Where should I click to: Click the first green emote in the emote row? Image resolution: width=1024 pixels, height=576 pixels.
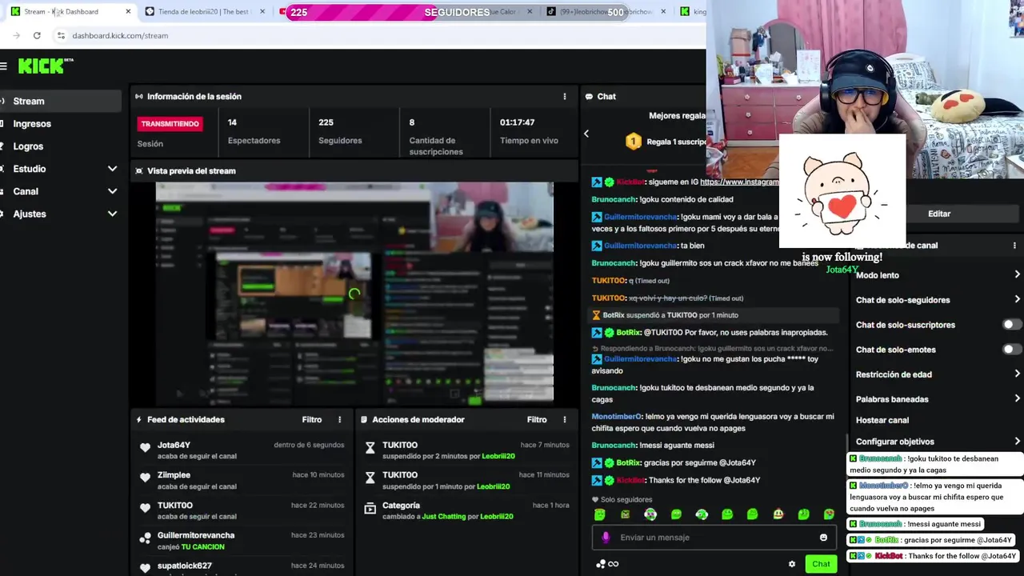coord(600,514)
